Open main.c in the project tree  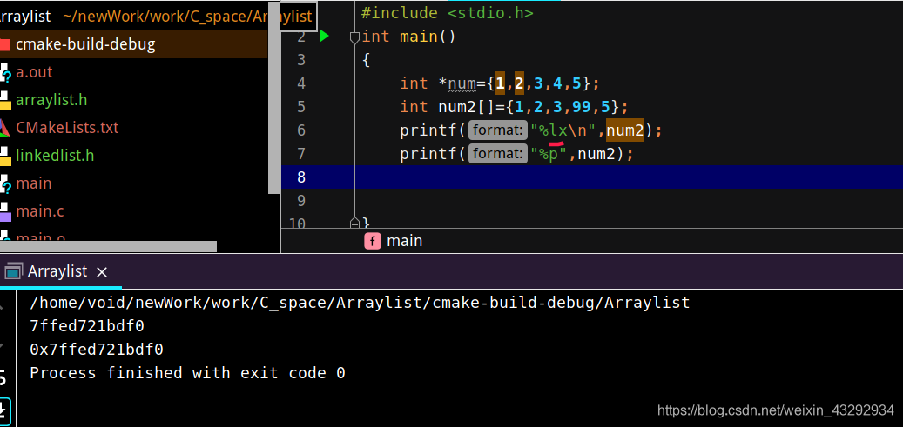(40, 211)
